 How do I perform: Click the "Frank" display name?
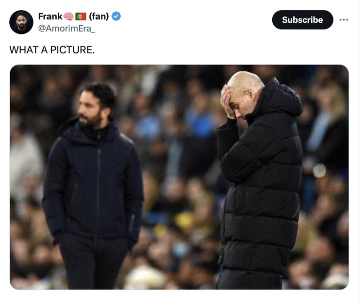pos(50,16)
